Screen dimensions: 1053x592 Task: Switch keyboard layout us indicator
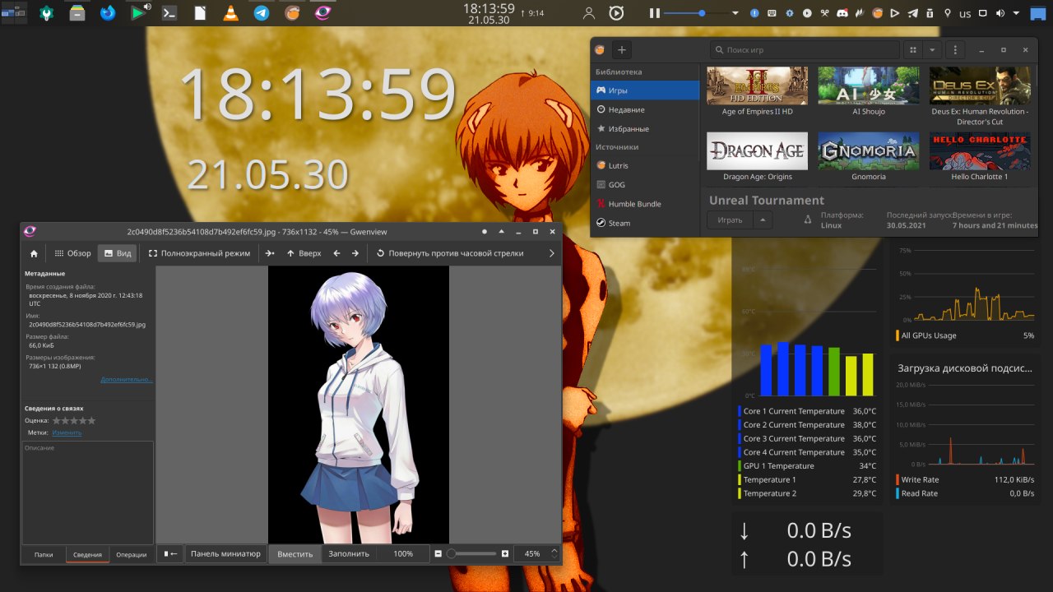(965, 13)
